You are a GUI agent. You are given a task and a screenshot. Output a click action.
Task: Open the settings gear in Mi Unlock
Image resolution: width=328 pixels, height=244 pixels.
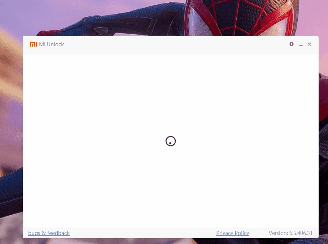point(292,44)
